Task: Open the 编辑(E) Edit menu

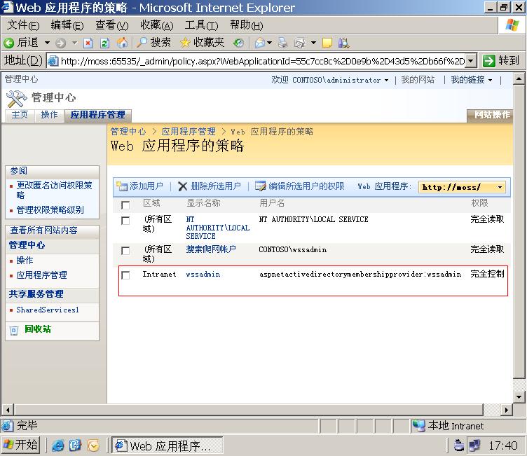Action: click(67, 25)
